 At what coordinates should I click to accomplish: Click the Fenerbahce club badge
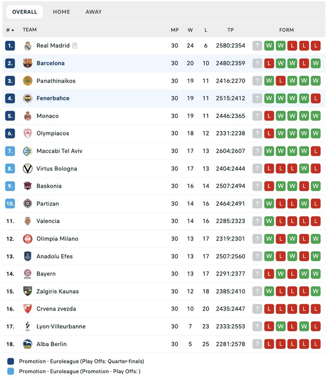coord(28,98)
